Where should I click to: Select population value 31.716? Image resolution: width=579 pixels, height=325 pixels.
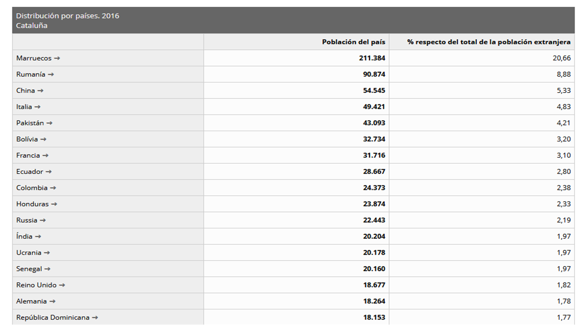coord(374,155)
